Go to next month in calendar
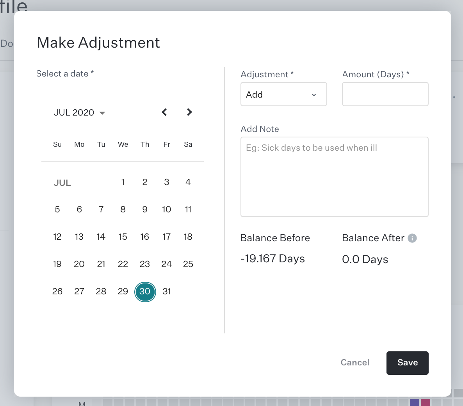 tap(189, 112)
